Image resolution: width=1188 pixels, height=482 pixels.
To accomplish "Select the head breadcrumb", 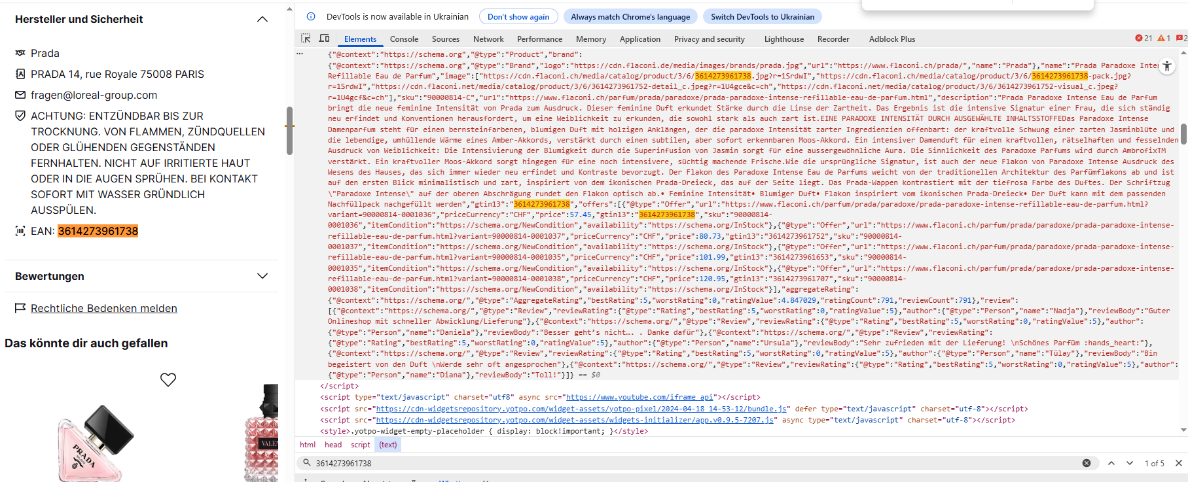I will (333, 445).
